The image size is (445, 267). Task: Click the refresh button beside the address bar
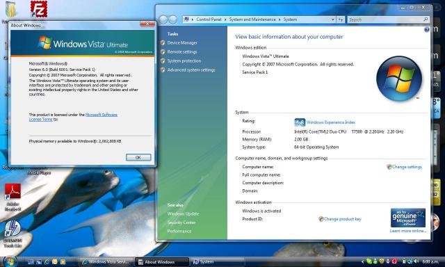(x=341, y=19)
